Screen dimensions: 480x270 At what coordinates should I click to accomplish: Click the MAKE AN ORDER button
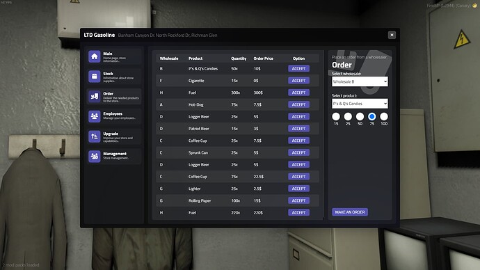[350, 212]
